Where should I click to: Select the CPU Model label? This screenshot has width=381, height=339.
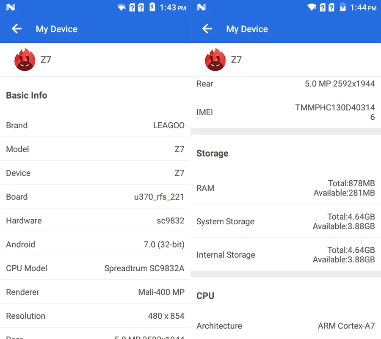coord(27,268)
